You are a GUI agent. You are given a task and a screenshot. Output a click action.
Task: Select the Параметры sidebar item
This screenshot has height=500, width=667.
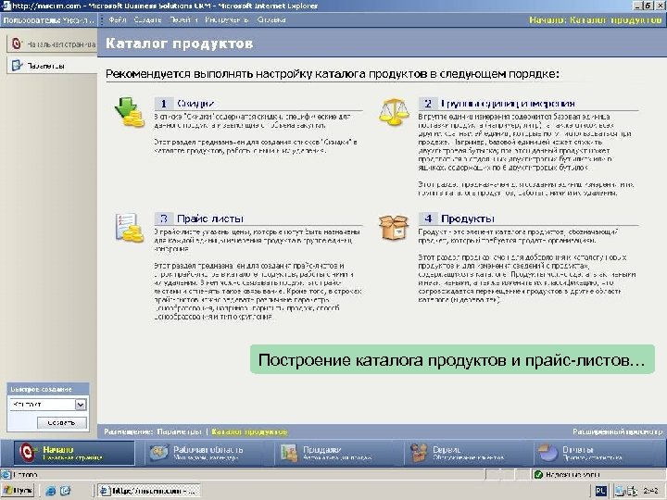[52, 66]
